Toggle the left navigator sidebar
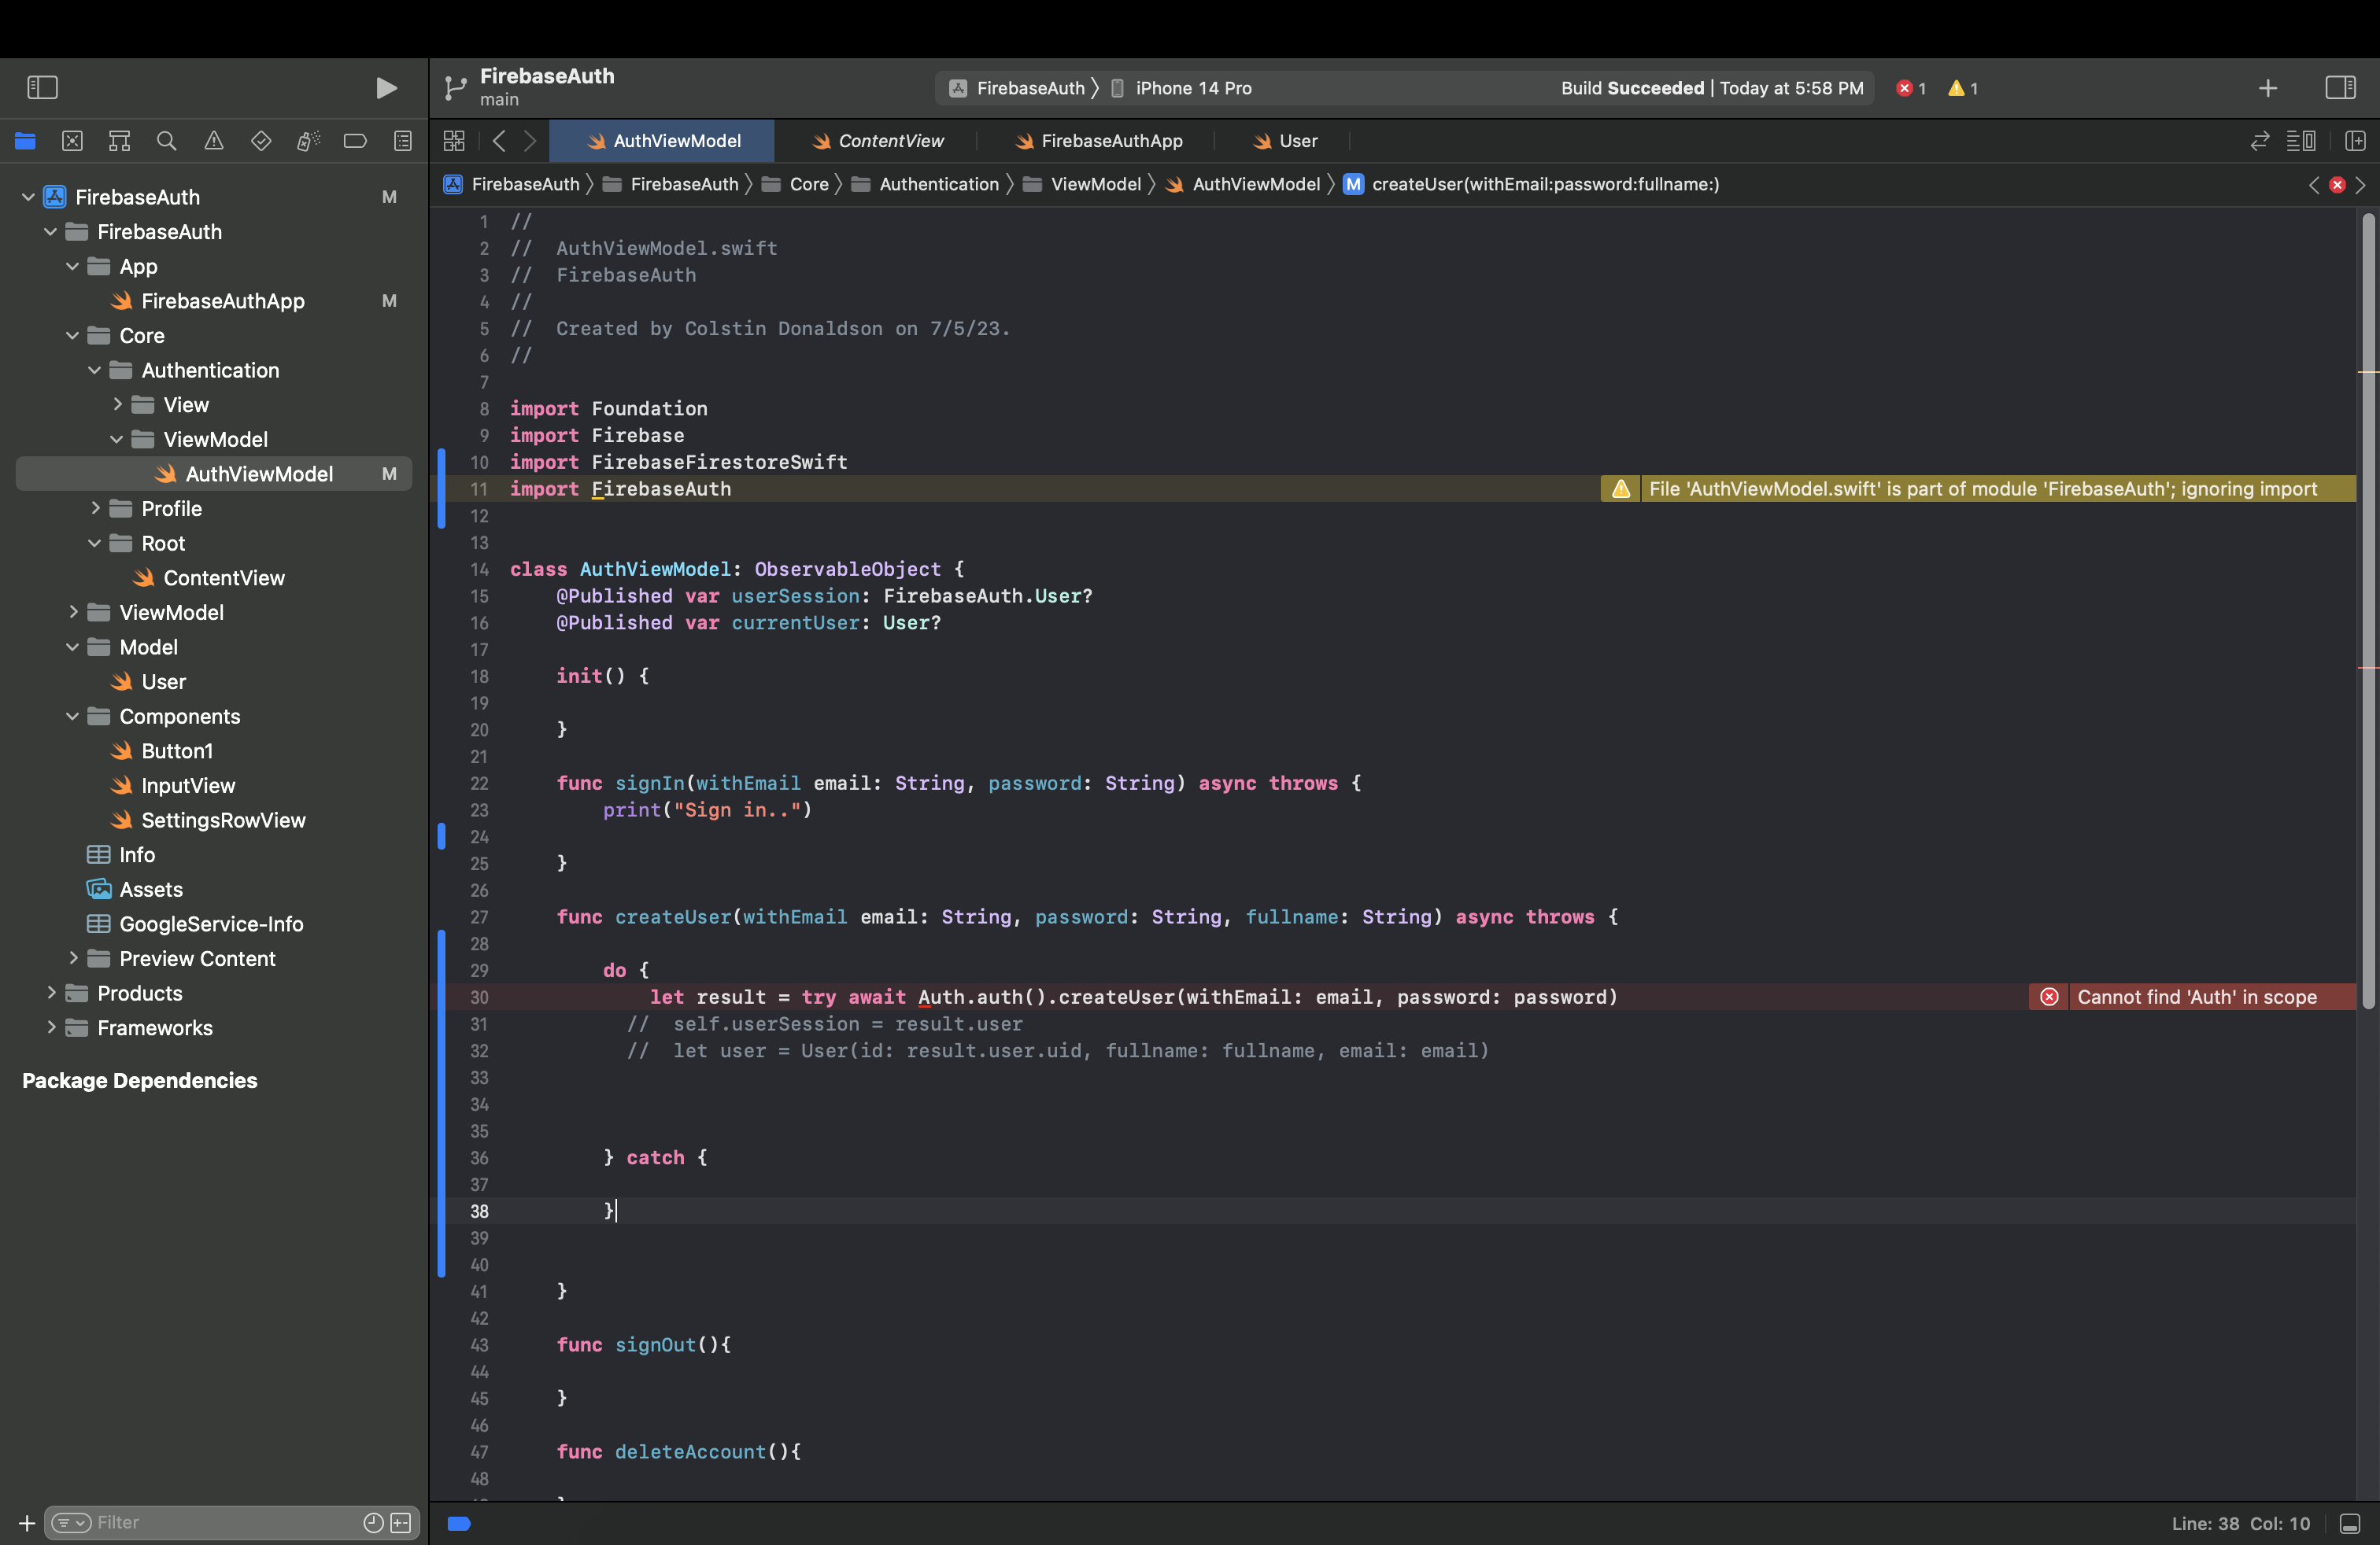Screen dimensions: 2380x1545 click(x=42, y=88)
